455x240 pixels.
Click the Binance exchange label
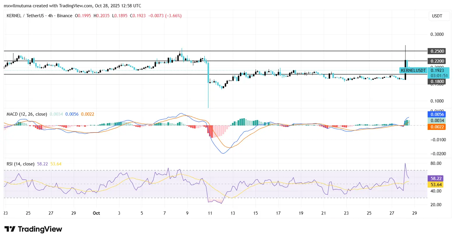coord(65,15)
